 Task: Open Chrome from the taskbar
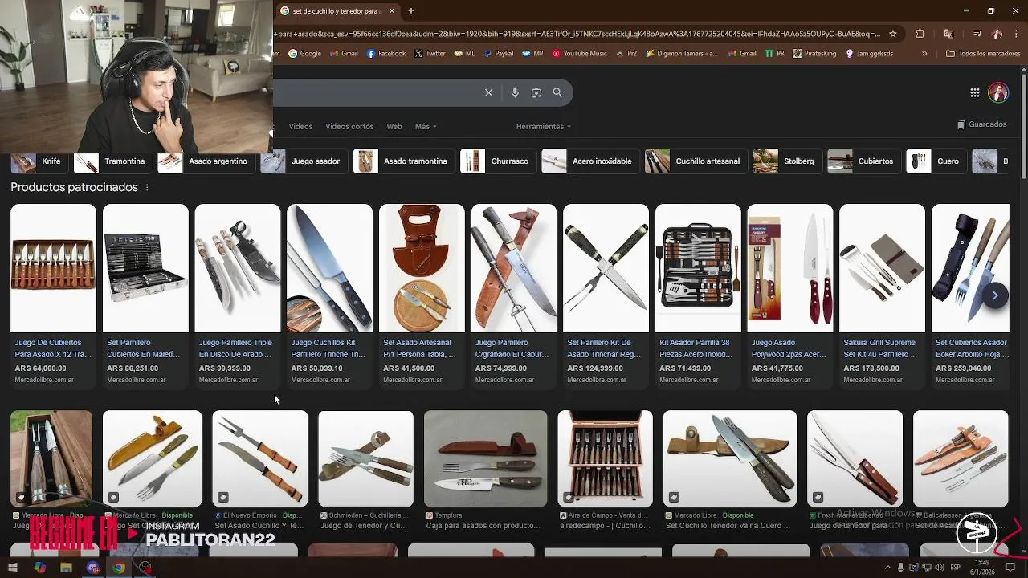(119, 568)
